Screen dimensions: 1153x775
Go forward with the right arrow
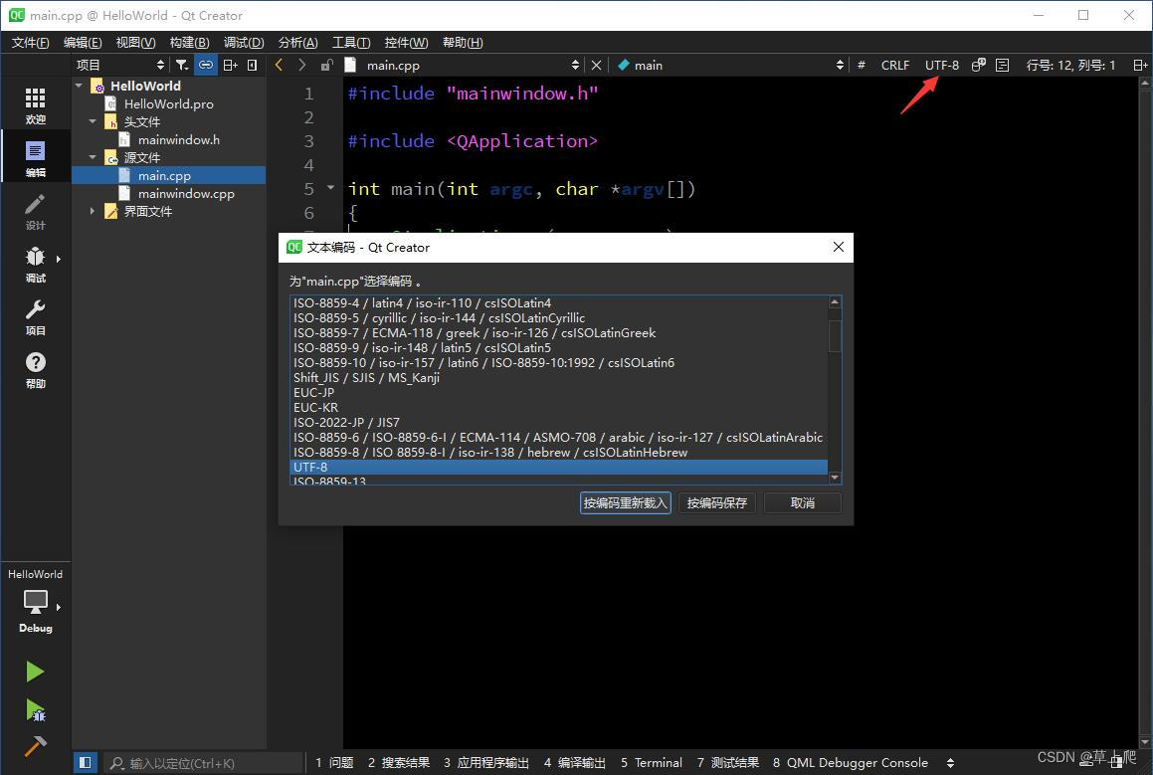click(x=301, y=65)
